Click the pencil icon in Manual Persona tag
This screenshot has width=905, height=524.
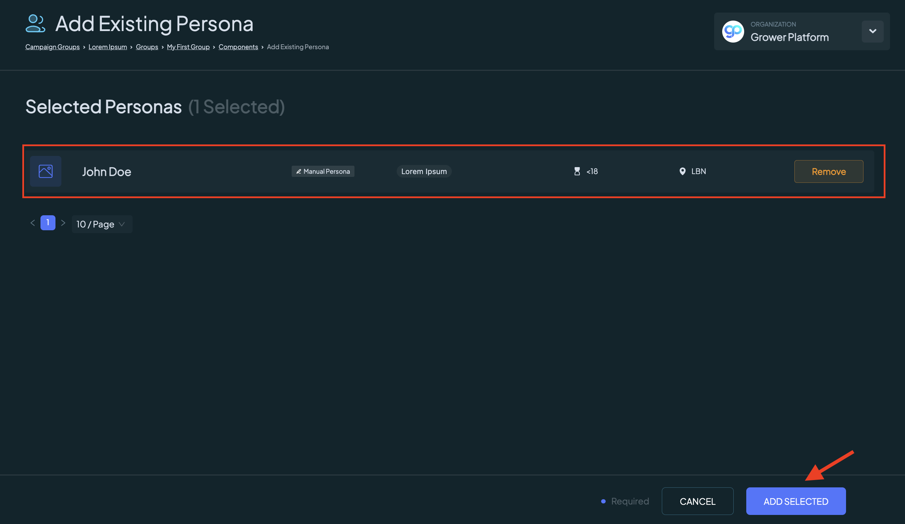point(298,172)
